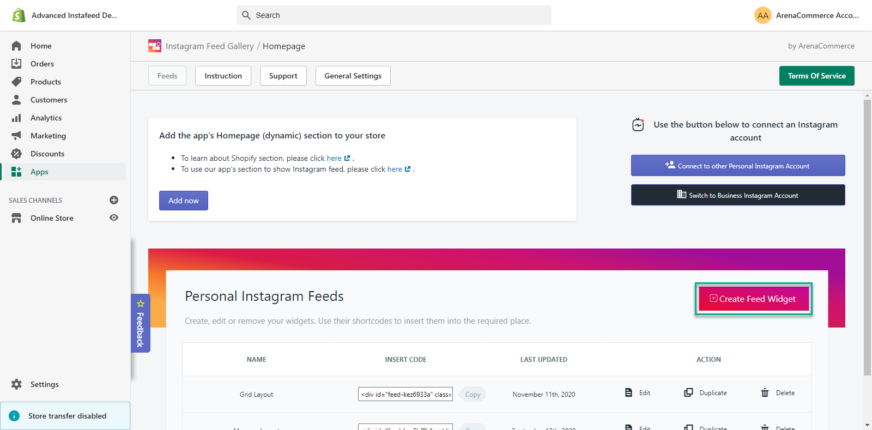This screenshot has height=430, width=872.
Task: View online store via eye icon
Action: tap(114, 217)
